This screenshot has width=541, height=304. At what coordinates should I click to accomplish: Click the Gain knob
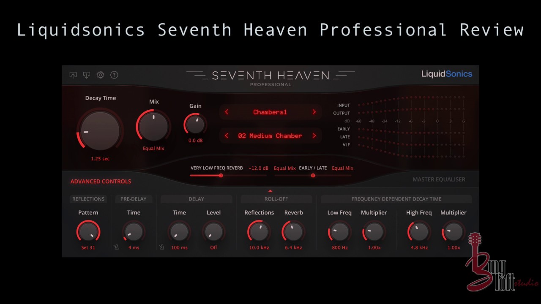click(x=195, y=124)
